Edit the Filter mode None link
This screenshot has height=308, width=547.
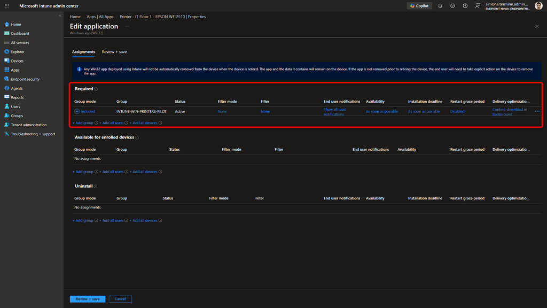pyautogui.click(x=222, y=111)
